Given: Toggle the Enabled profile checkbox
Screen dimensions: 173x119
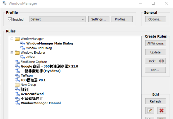Looking at the screenshot, I should (x=10, y=19).
